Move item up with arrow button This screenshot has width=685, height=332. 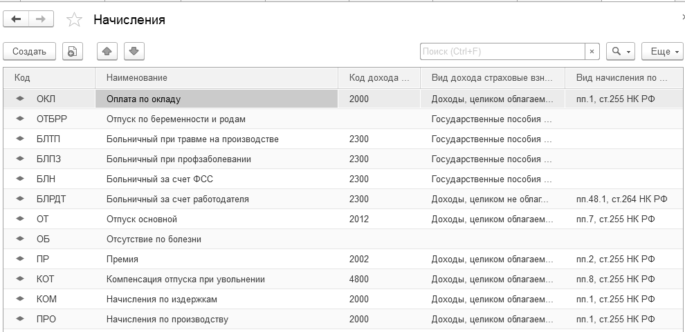click(107, 51)
